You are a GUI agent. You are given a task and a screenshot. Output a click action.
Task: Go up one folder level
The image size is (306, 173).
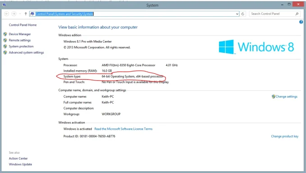click(x=26, y=14)
